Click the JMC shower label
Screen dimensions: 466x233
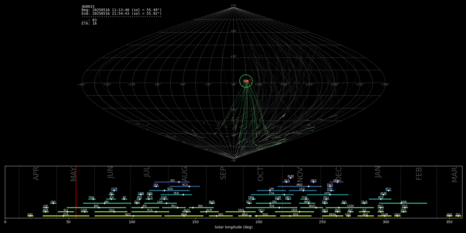click(x=97, y=206)
